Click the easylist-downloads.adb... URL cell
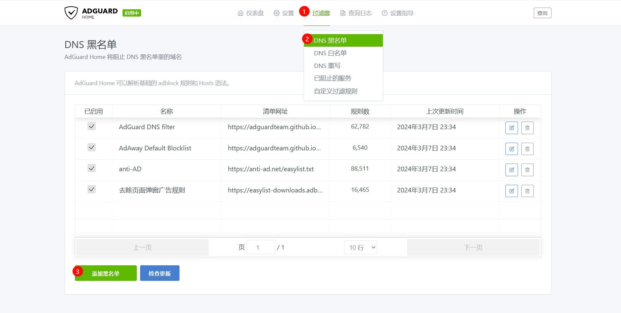621x313 pixels. [275, 190]
